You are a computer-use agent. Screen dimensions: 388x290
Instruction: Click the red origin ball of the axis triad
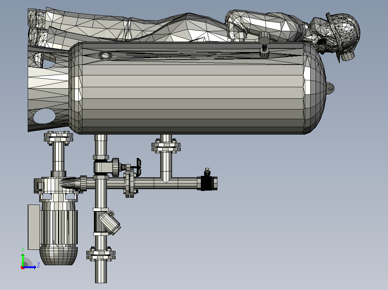(23, 267)
